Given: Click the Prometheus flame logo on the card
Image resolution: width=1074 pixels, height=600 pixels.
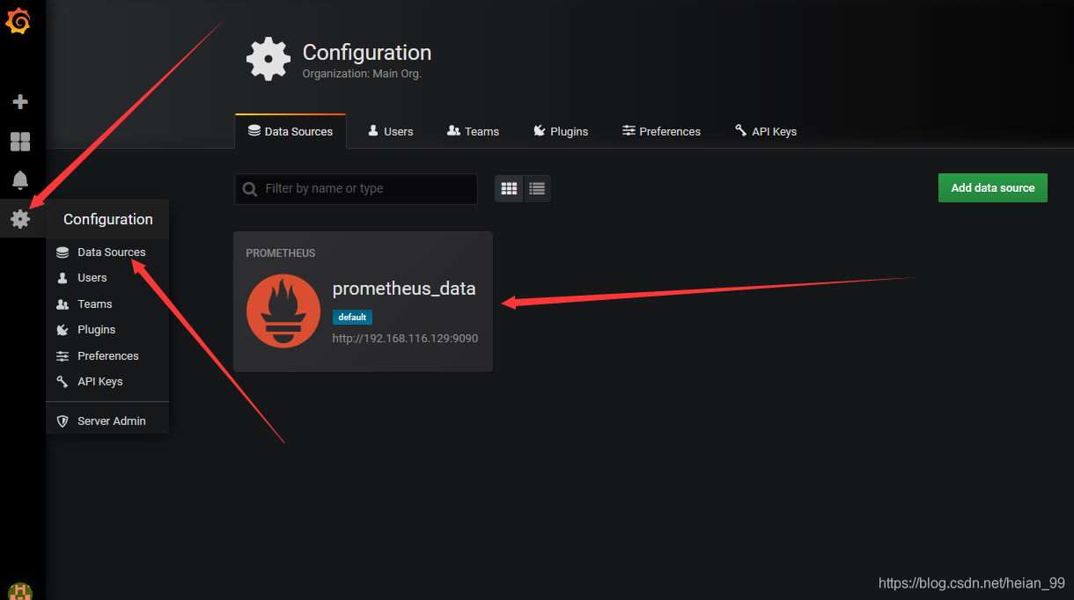Looking at the screenshot, I should 283,311.
